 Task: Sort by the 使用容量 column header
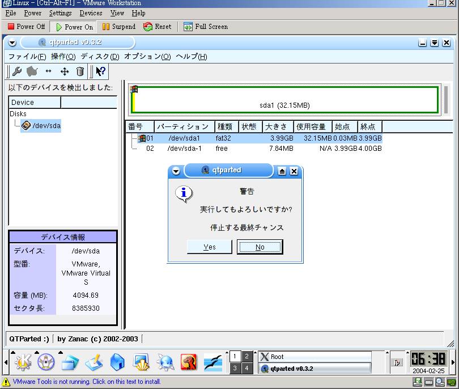pos(313,127)
